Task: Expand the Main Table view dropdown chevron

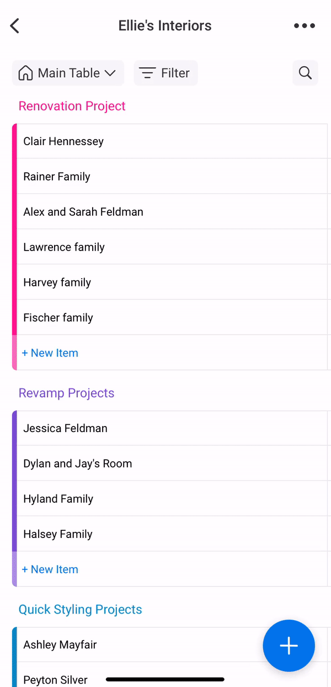Action: coord(110,73)
